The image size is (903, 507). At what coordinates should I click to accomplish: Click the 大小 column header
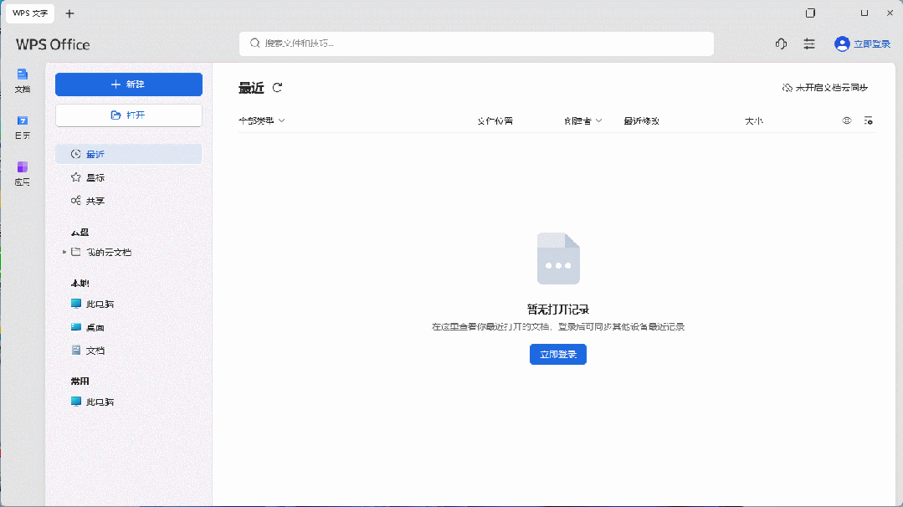click(x=754, y=120)
